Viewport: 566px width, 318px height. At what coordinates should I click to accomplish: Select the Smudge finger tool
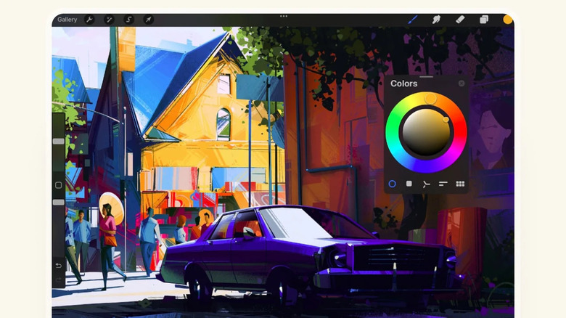point(436,20)
